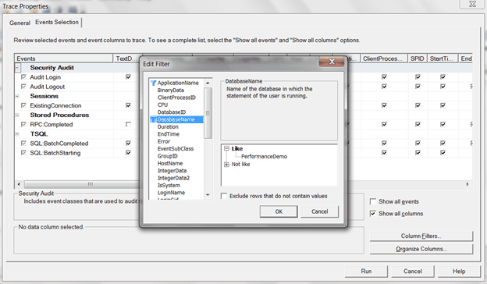This screenshot has width=487, height=284.
Task: Toggle the SQL:BatchCompleted event checkbox
Action: [x=23, y=144]
